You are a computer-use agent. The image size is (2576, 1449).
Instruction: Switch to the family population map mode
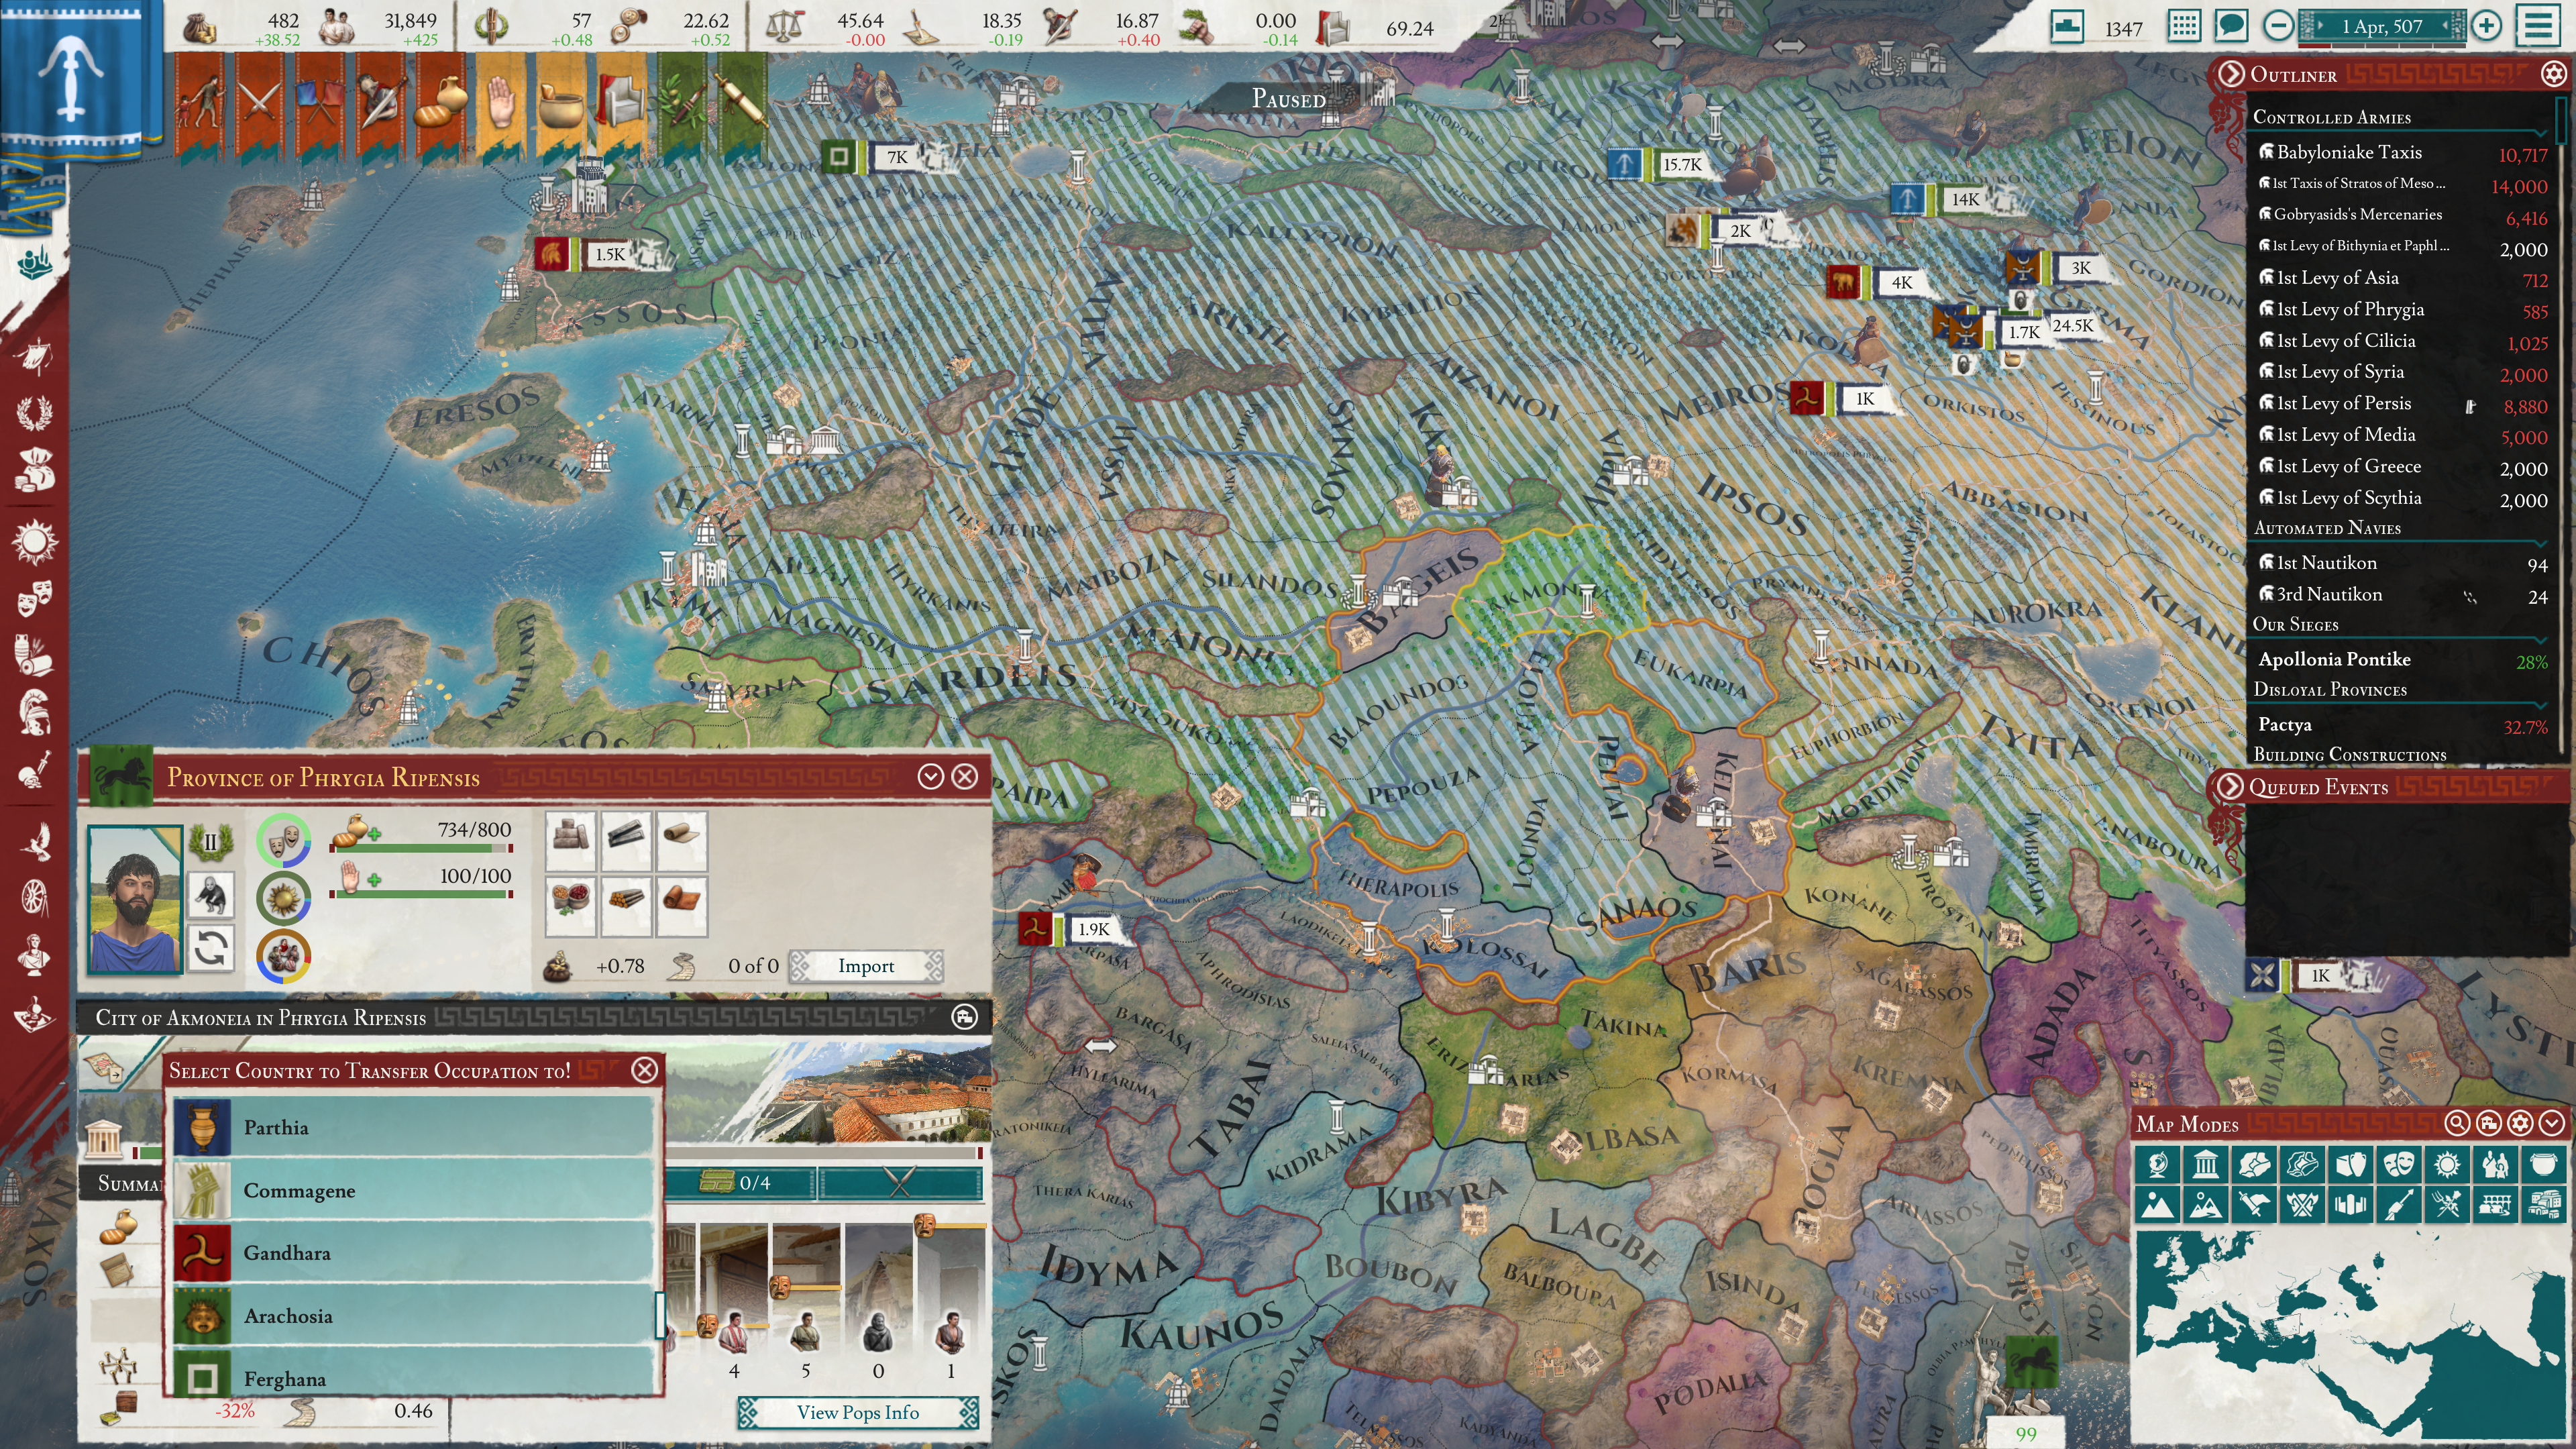click(2495, 1164)
